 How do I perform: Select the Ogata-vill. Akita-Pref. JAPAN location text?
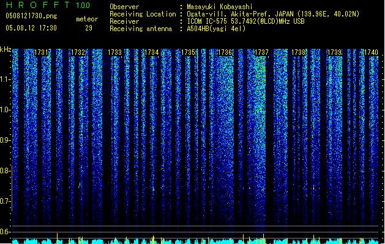click(273, 14)
